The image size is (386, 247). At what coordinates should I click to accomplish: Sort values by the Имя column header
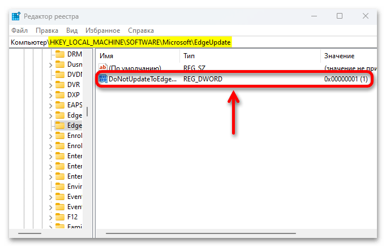click(138, 56)
